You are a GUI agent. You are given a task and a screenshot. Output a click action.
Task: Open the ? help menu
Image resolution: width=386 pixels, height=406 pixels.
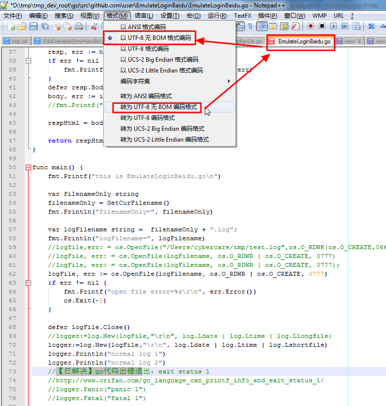[x=352, y=16]
